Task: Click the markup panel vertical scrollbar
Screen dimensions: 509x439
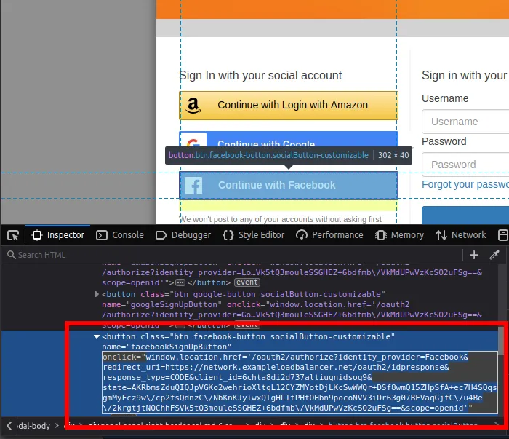Action: click(501, 341)
